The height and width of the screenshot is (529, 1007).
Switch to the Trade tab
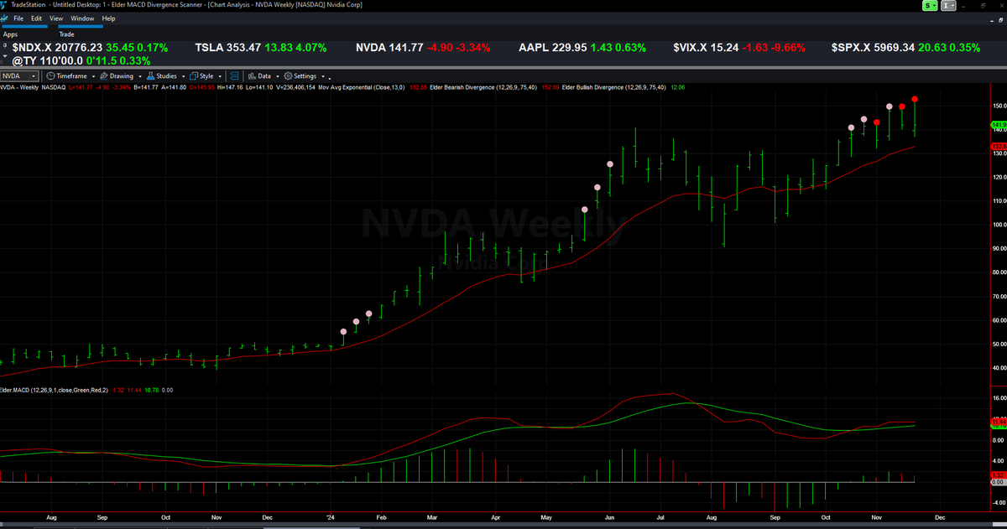pos(66,34)
